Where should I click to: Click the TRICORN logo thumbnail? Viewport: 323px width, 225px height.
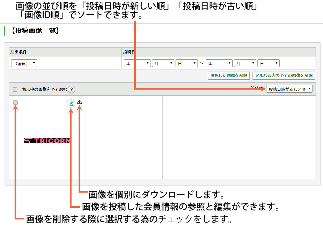[47, 141]
